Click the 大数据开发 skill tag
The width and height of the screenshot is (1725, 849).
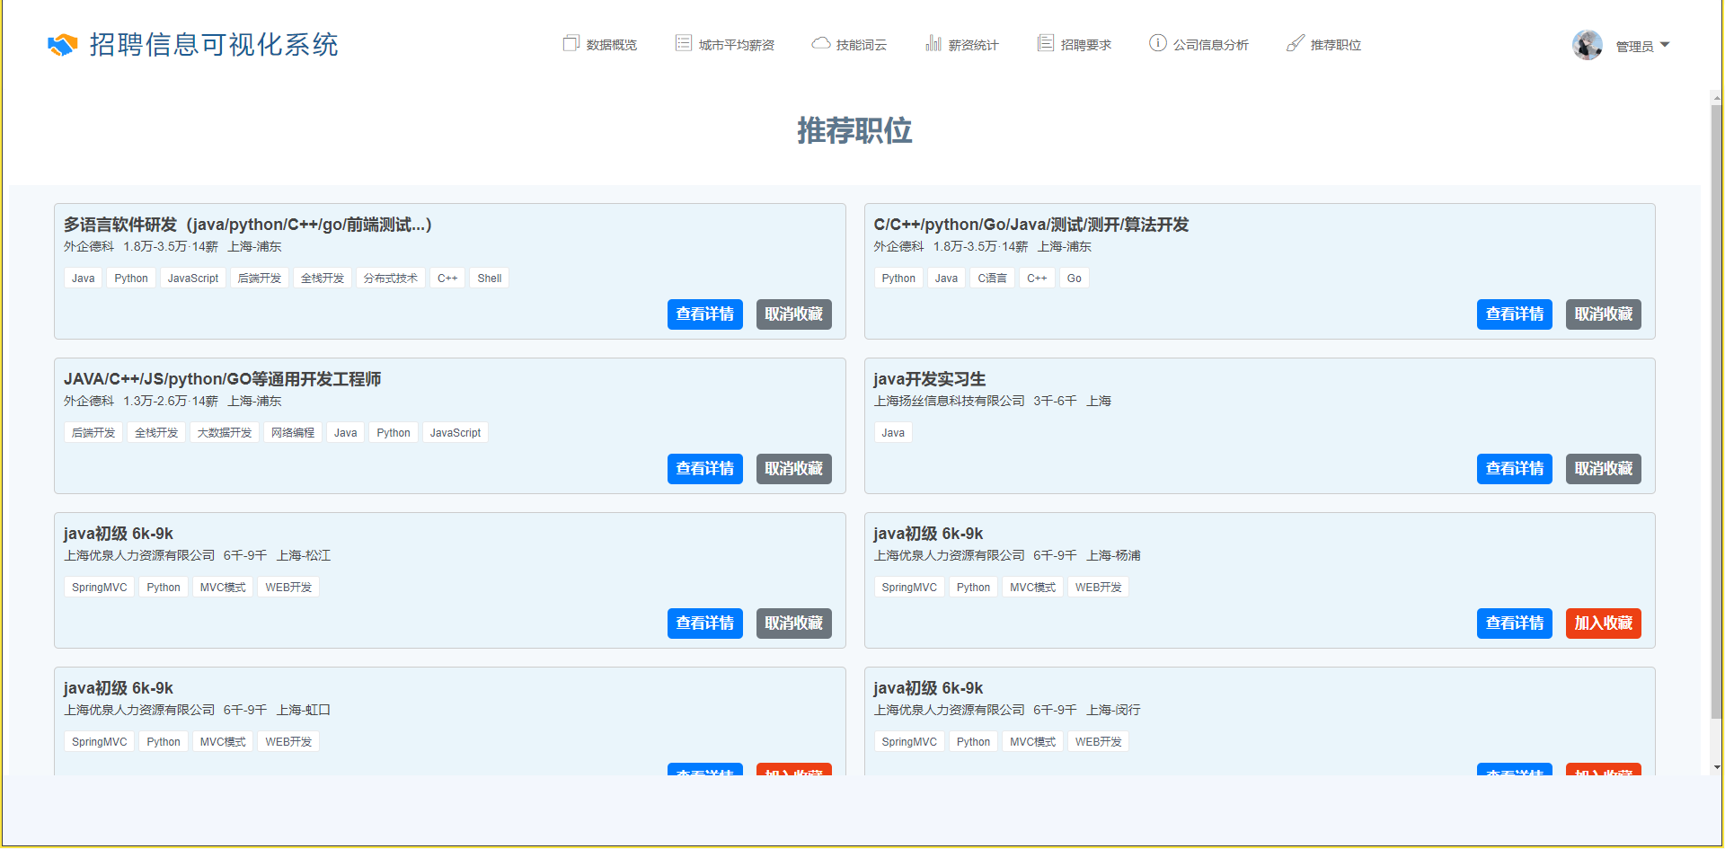tap(225, 433)
